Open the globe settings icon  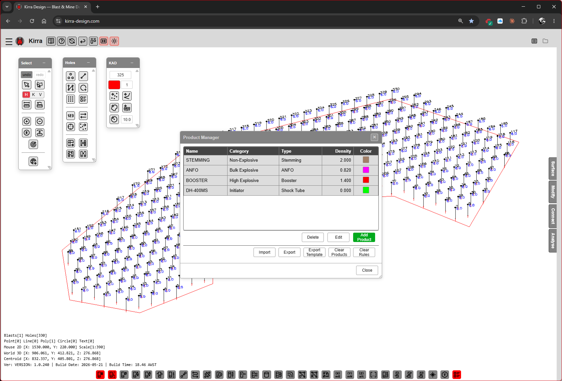pyautogui.click(x=33, y=162)
